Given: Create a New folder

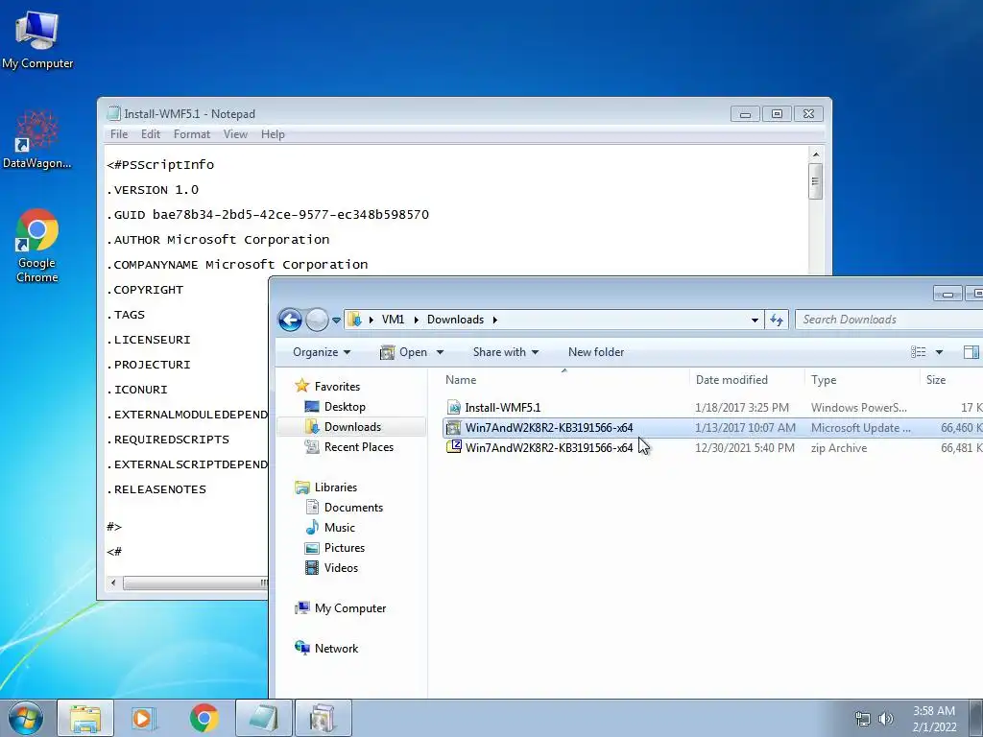Looking at the screenshot, I should 596,352.
